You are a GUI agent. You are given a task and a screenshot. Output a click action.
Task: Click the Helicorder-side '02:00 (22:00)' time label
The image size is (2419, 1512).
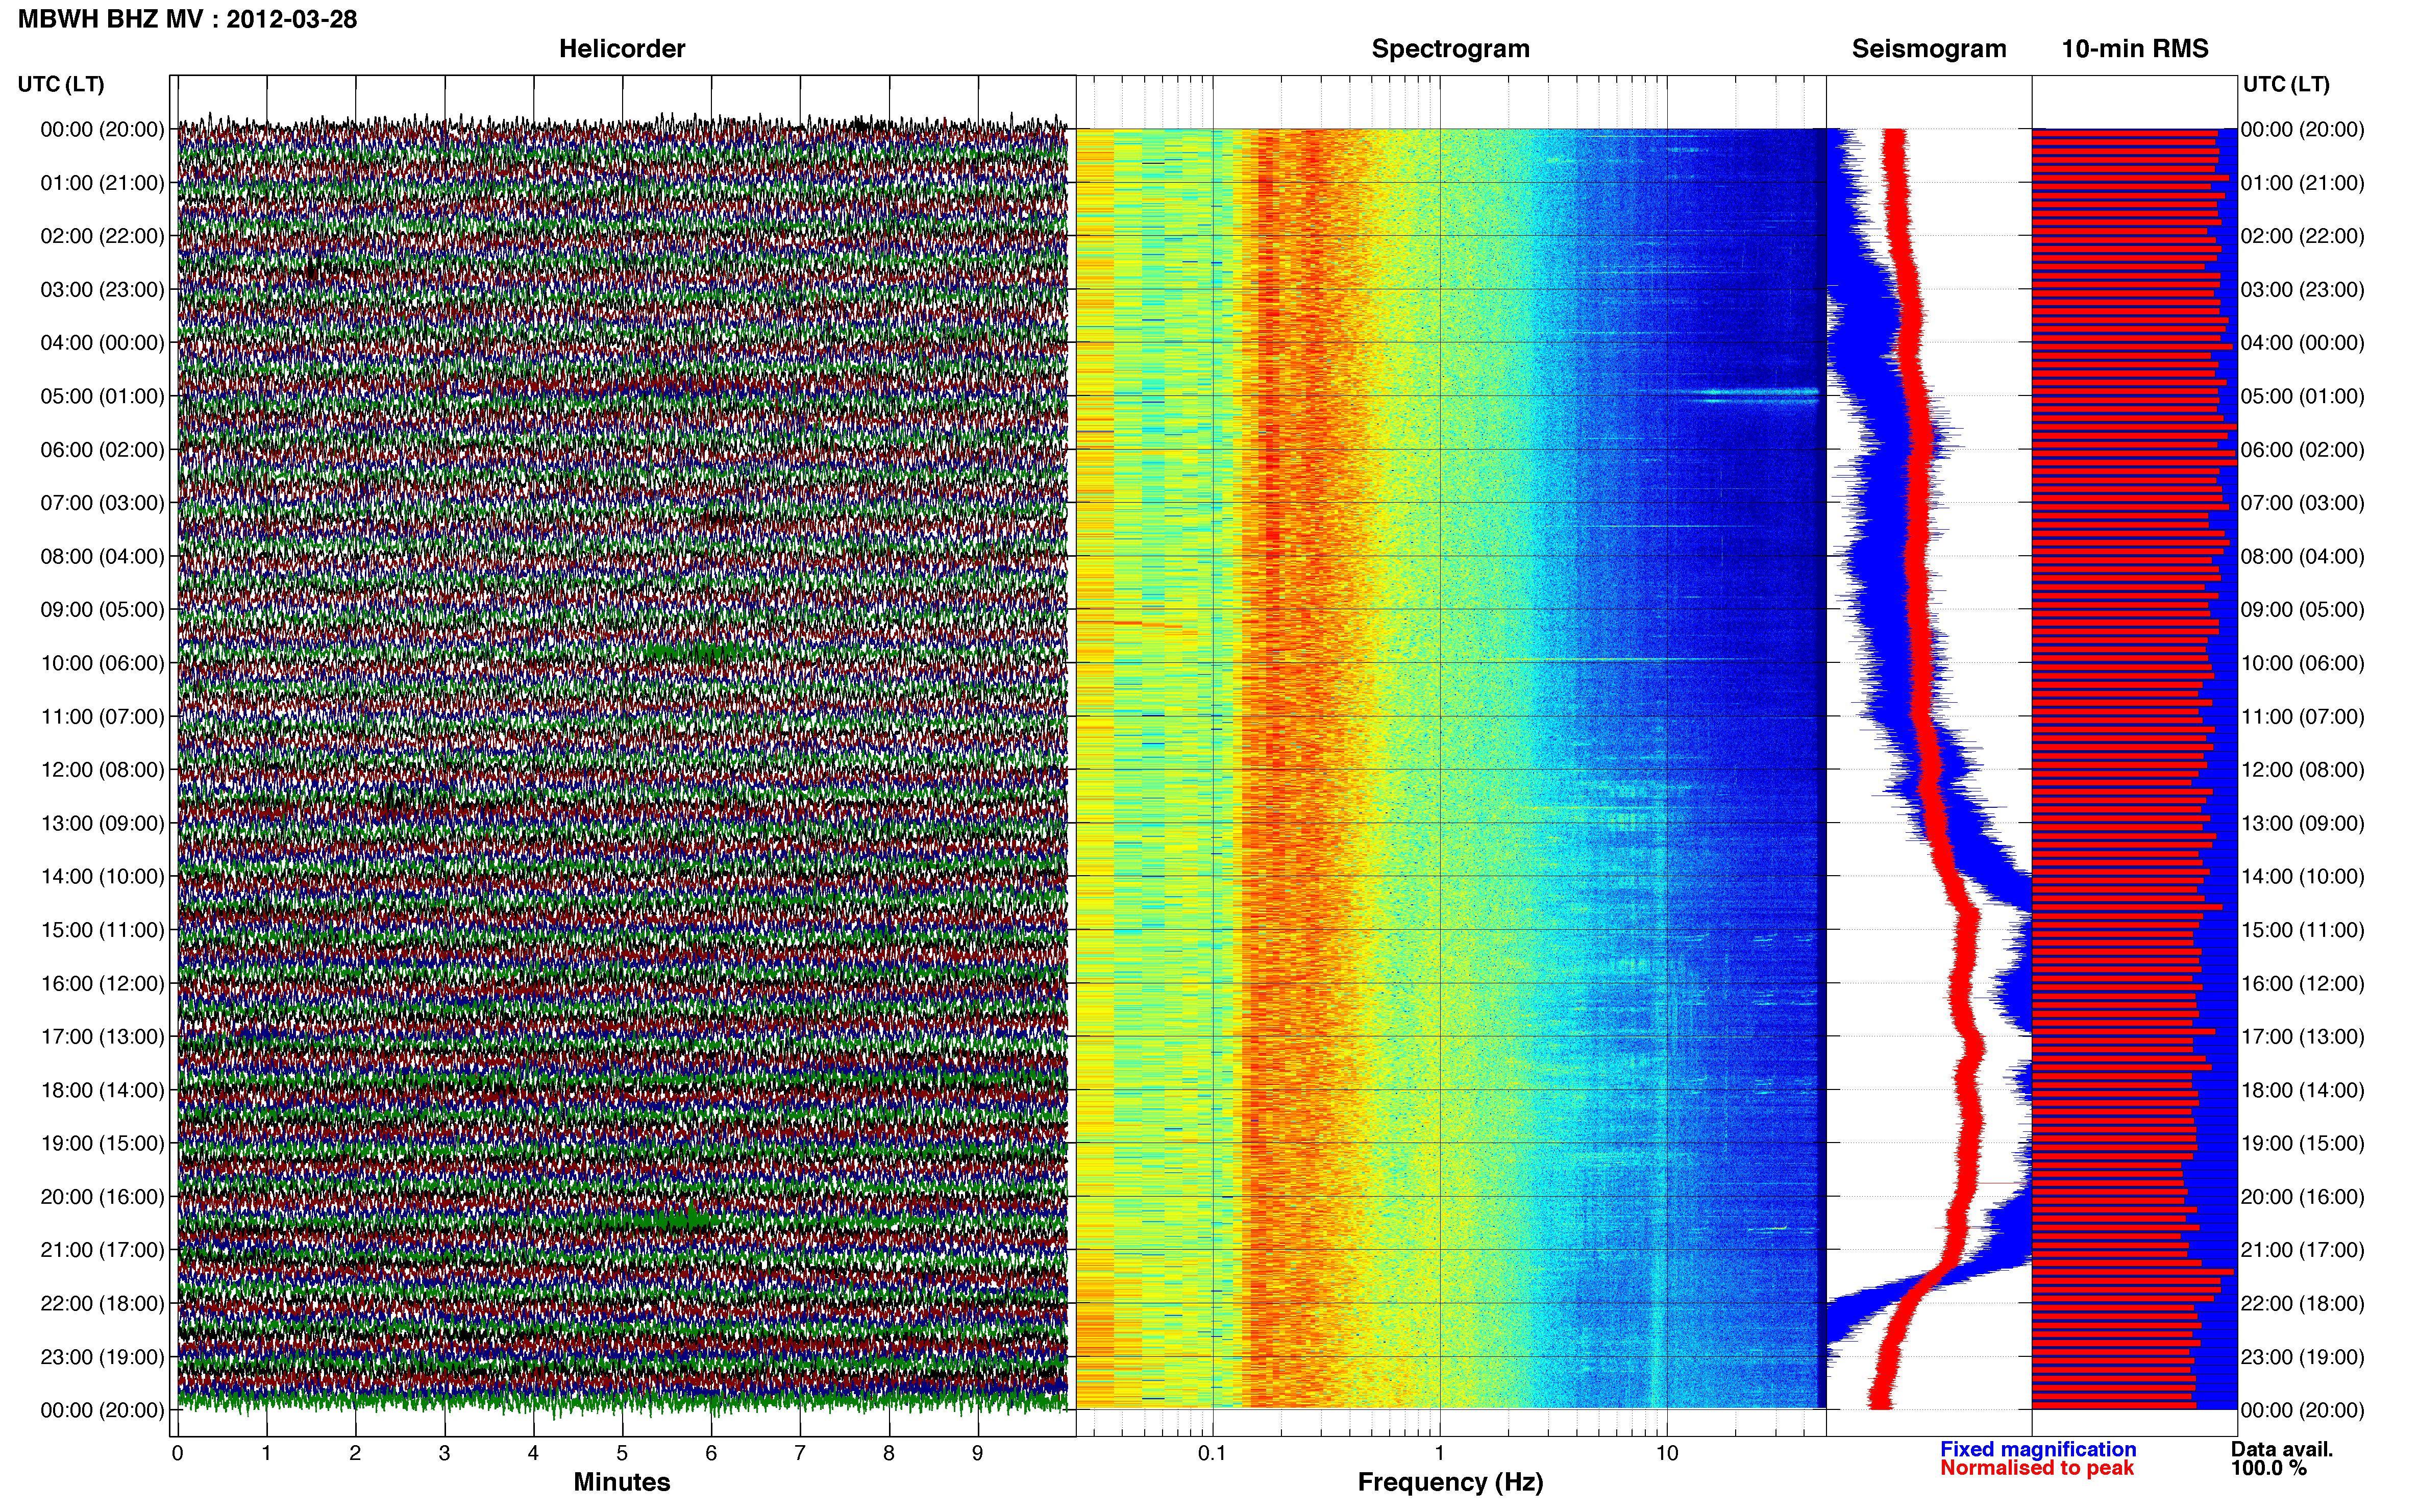pyautogui.click(x=102, y=236)
